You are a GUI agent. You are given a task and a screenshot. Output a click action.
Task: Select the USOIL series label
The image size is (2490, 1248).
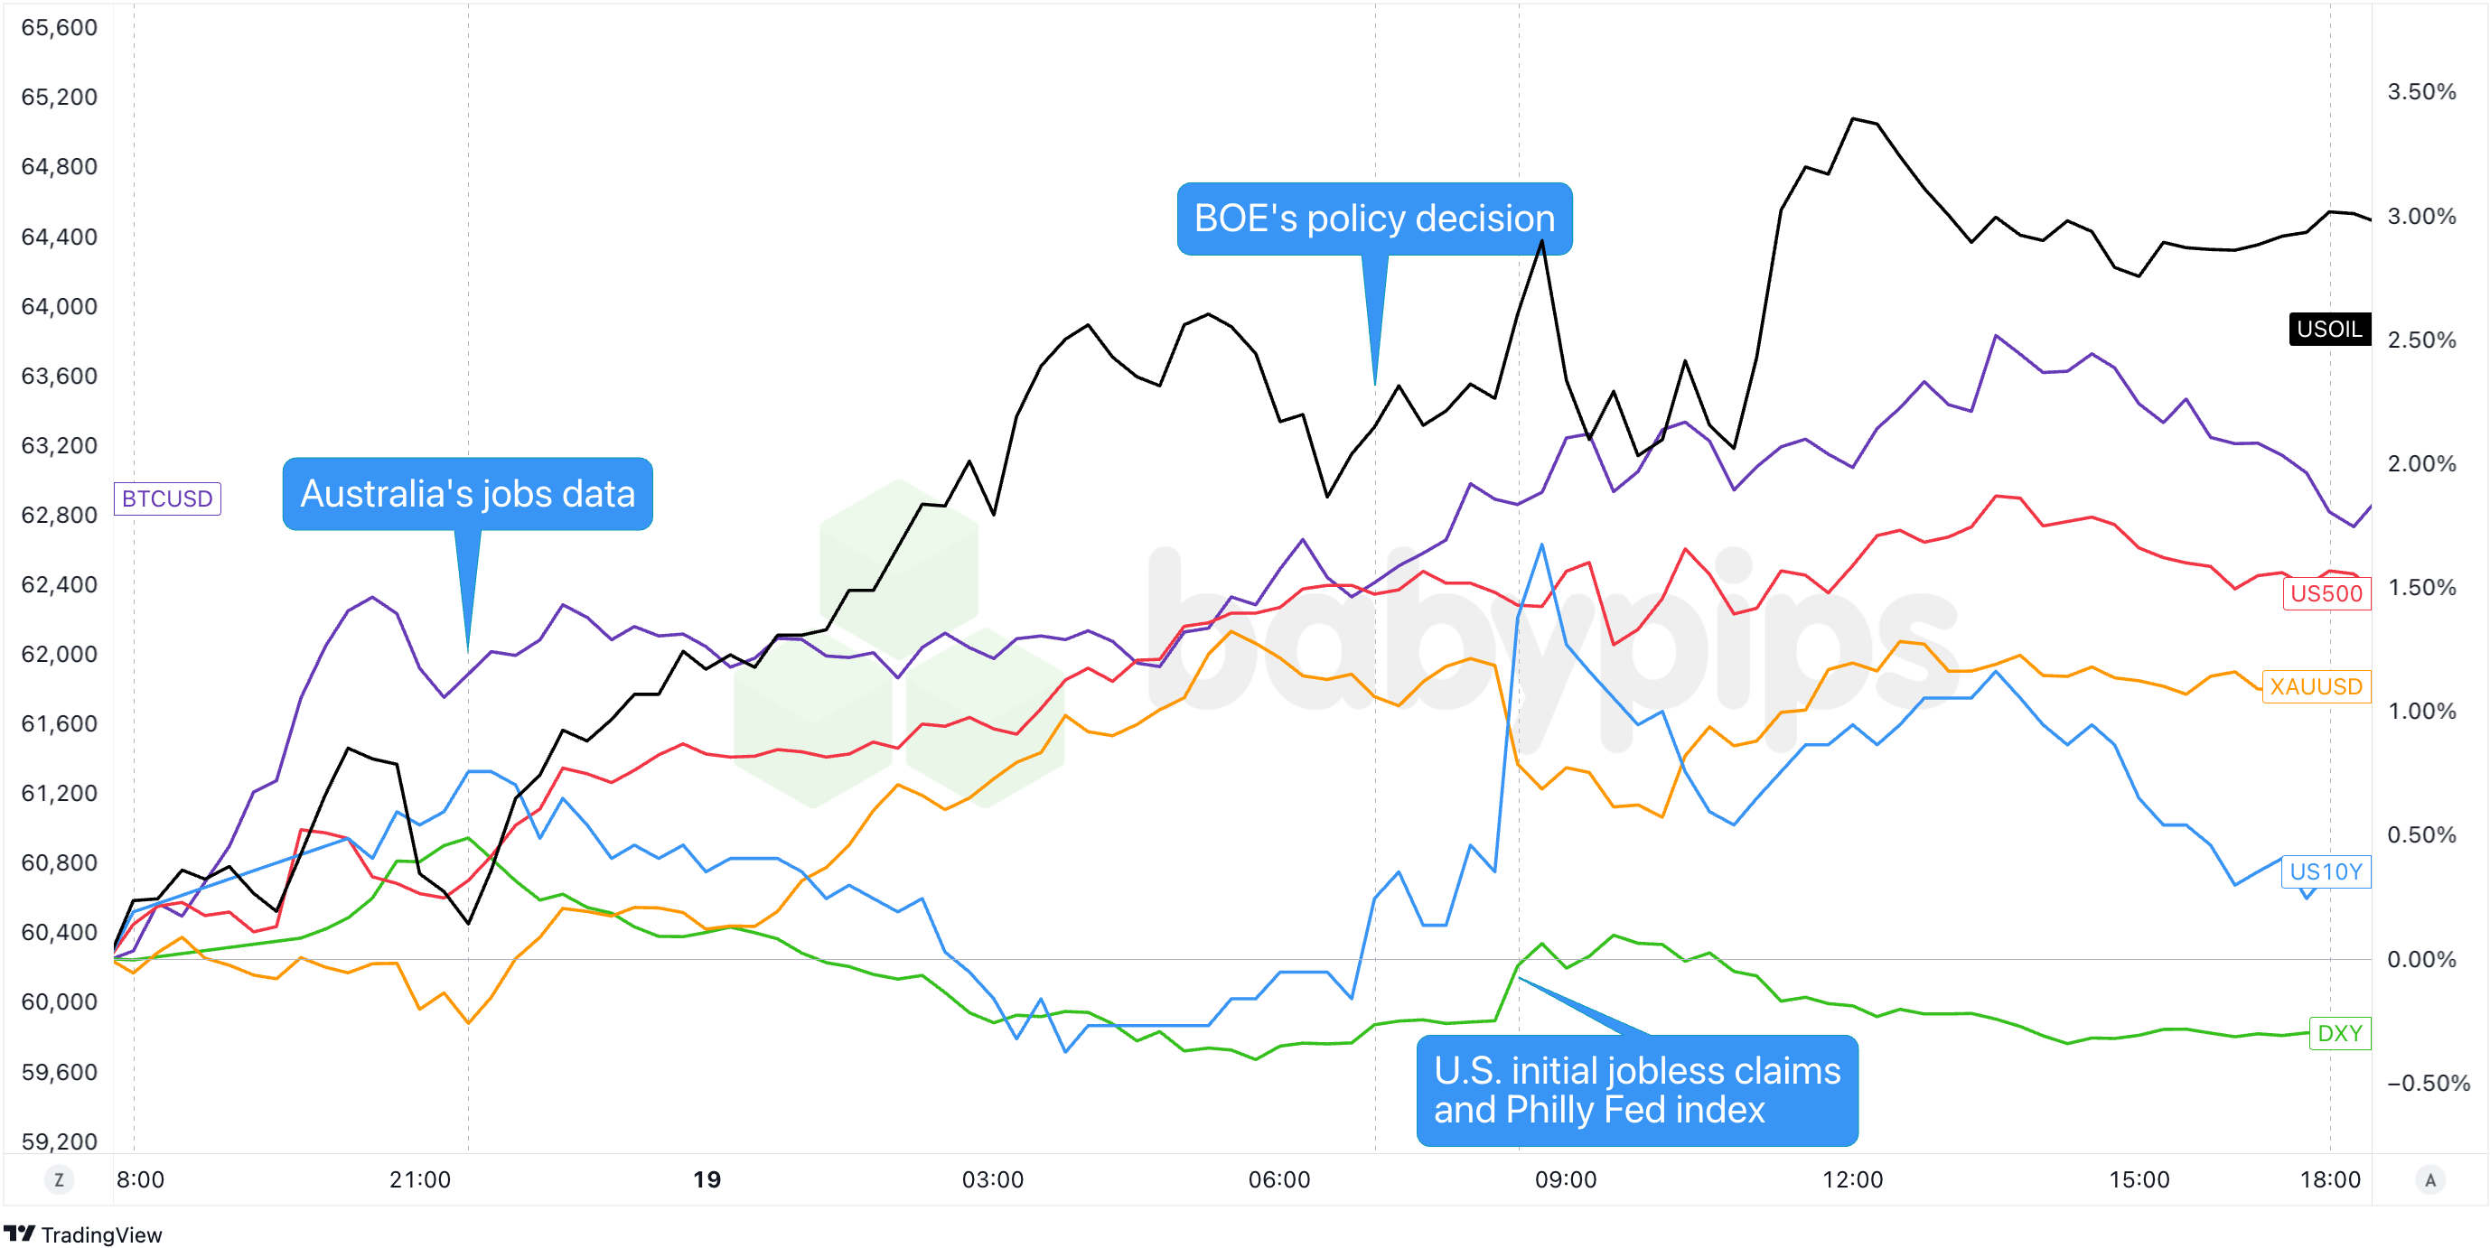(x=2328, y=330)
